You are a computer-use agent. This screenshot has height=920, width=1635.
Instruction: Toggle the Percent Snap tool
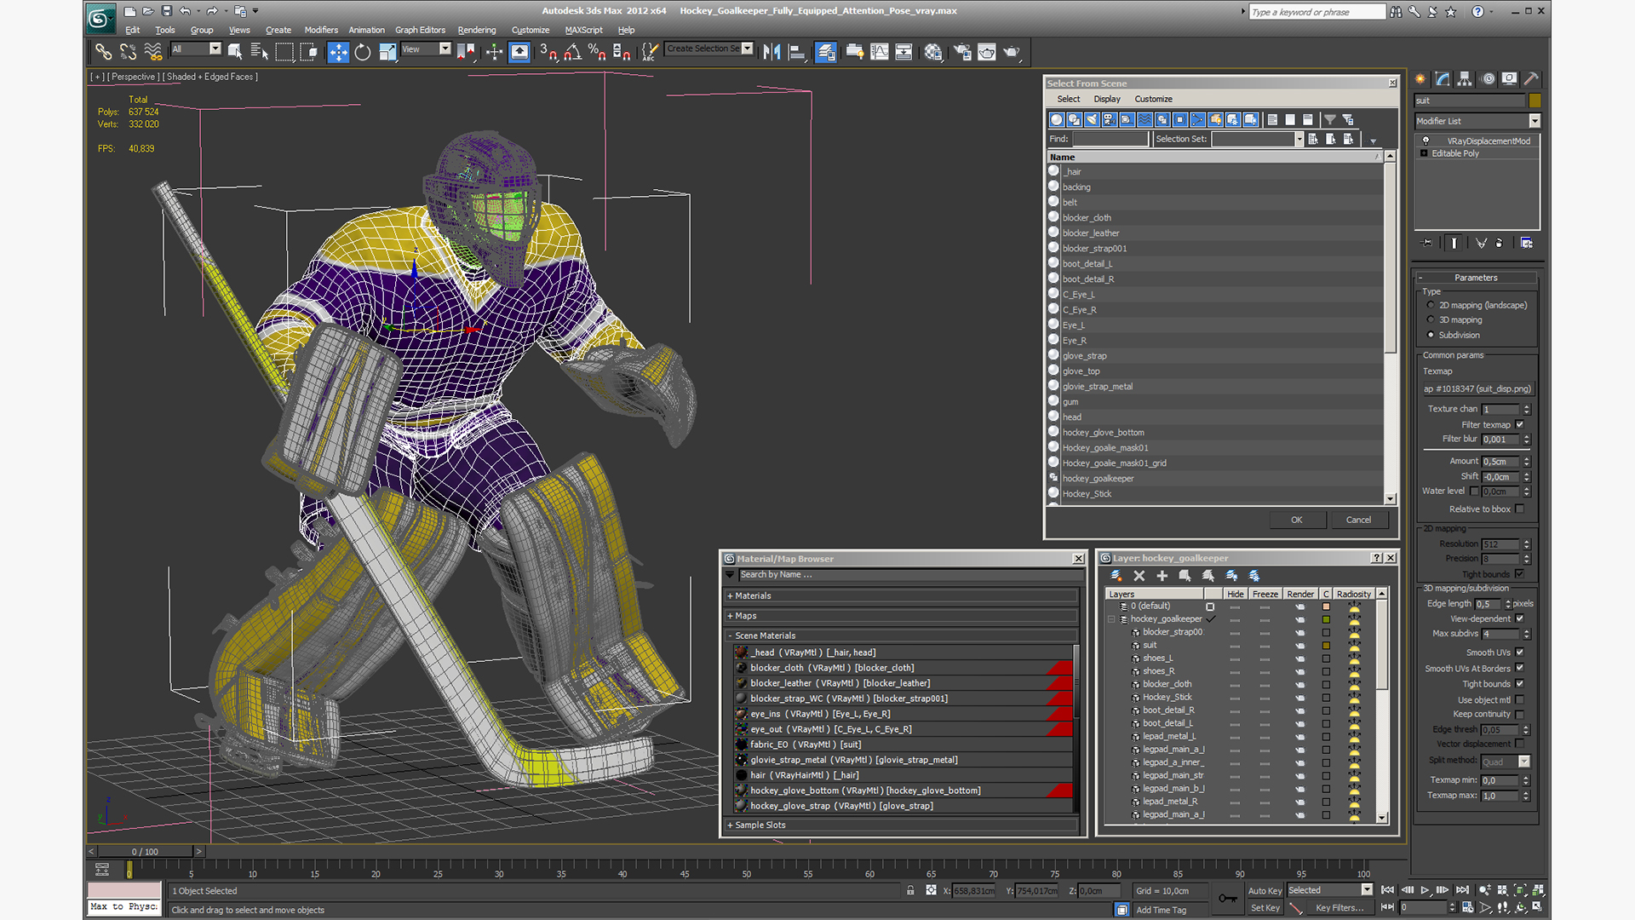point(597,52)
